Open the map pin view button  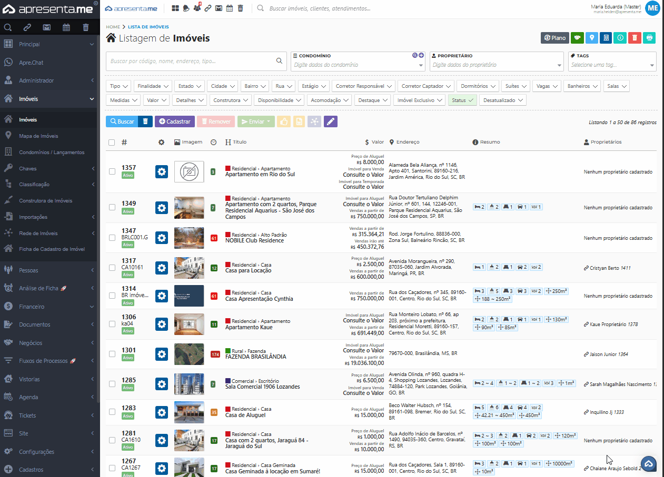click(x=592, y=38)
